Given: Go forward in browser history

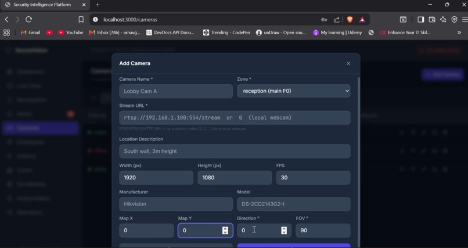Looking at the screenshot, I should pyautogui.click(x=17, y=19).
